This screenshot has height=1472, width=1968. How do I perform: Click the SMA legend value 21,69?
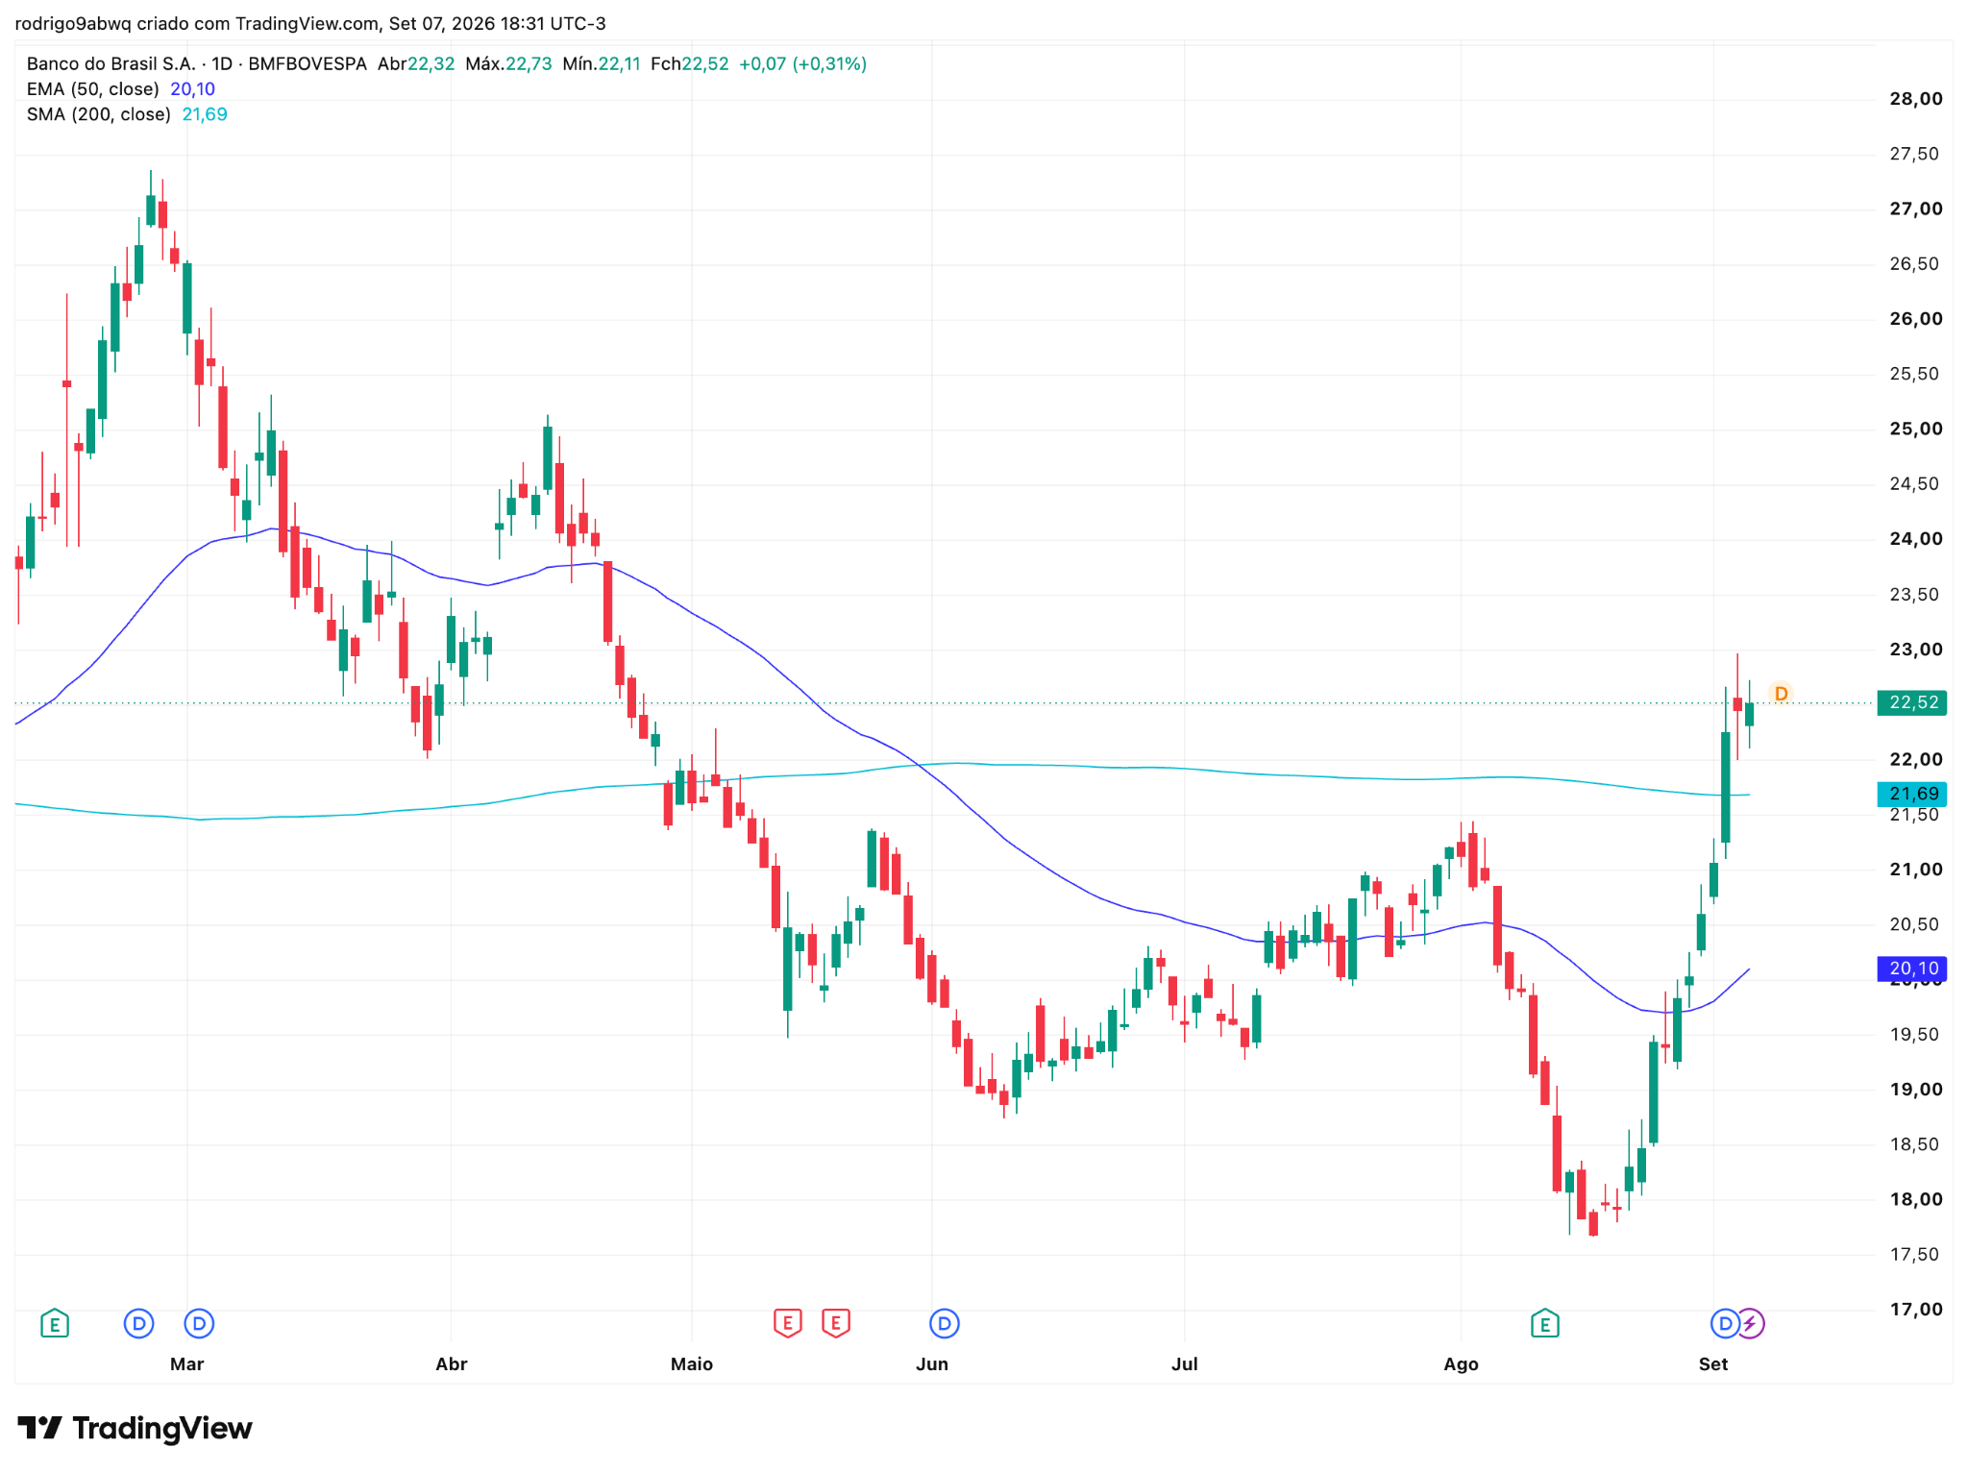tap(205, 114)
